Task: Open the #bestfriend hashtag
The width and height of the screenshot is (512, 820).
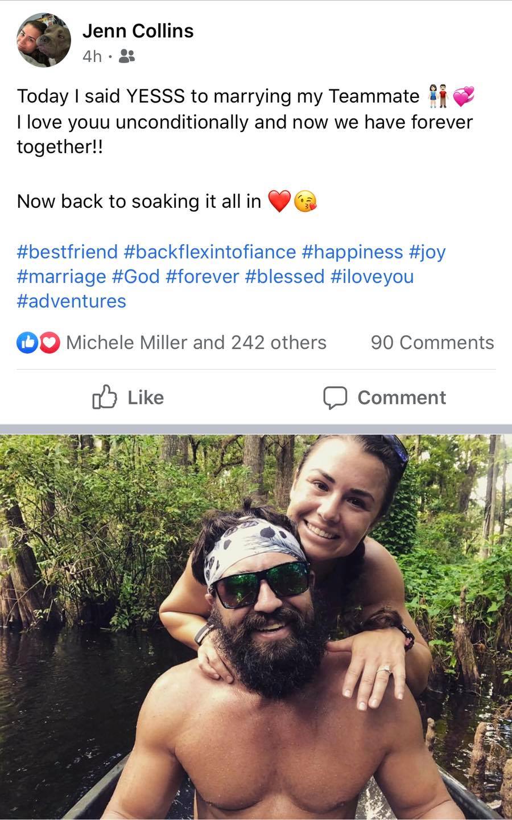Action: 67,251
